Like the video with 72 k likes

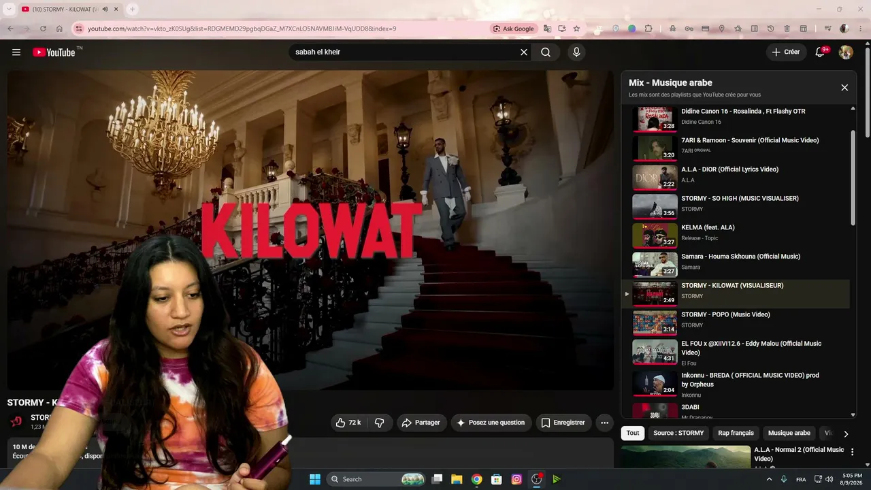[x=348, y=423]
